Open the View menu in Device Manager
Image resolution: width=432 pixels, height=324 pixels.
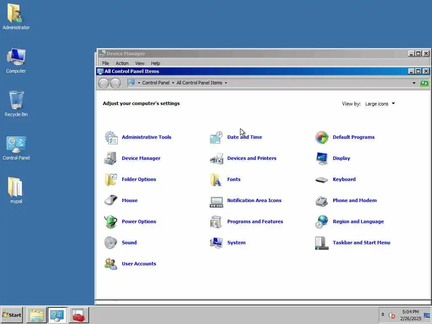coord(140,63)
